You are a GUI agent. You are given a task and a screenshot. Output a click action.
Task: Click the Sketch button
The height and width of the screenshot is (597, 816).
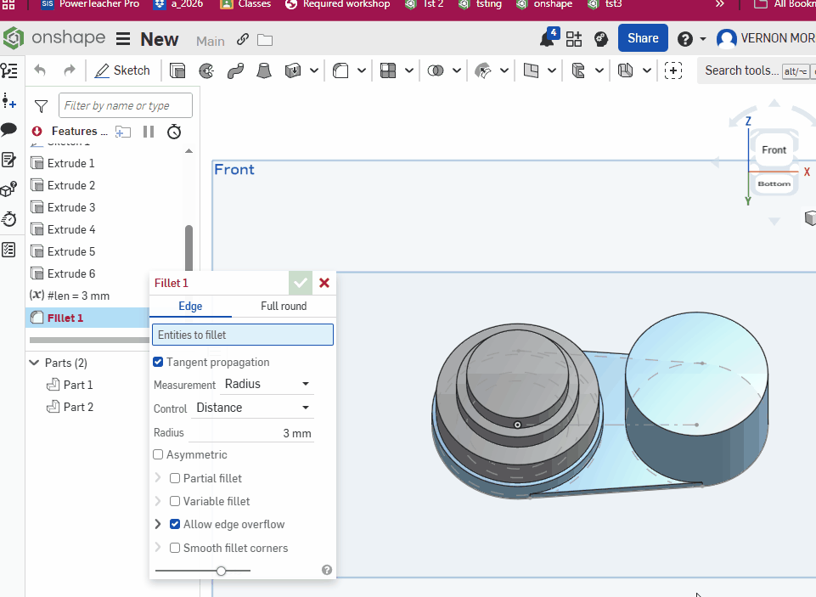click(122, 70)
